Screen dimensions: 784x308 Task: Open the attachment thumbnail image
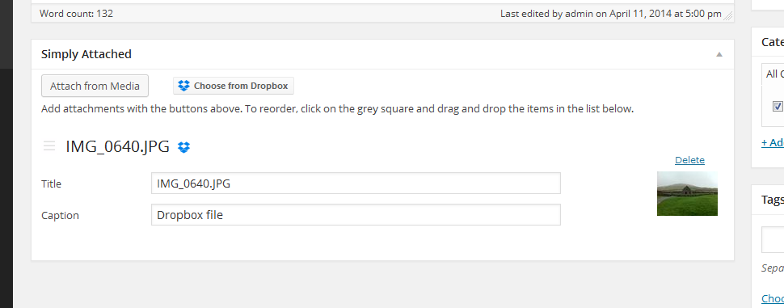coord(687,193)
